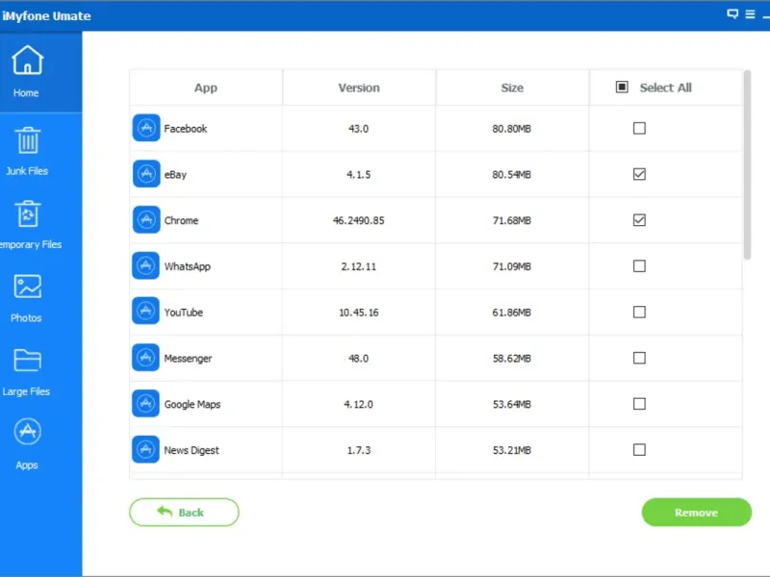Image resolution: width=770 pixels, height=577 pixels.
Task: Click YouTube size 61.86MB
Action: click(512, 313)
